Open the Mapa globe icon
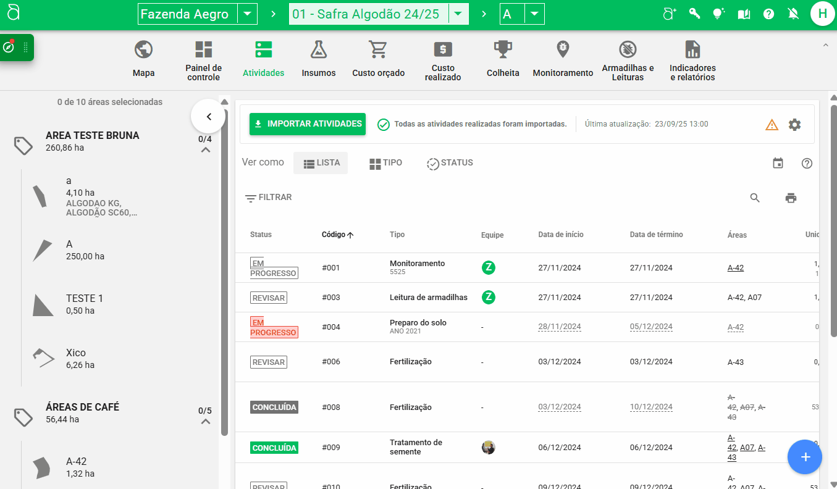 click(143, 49)
